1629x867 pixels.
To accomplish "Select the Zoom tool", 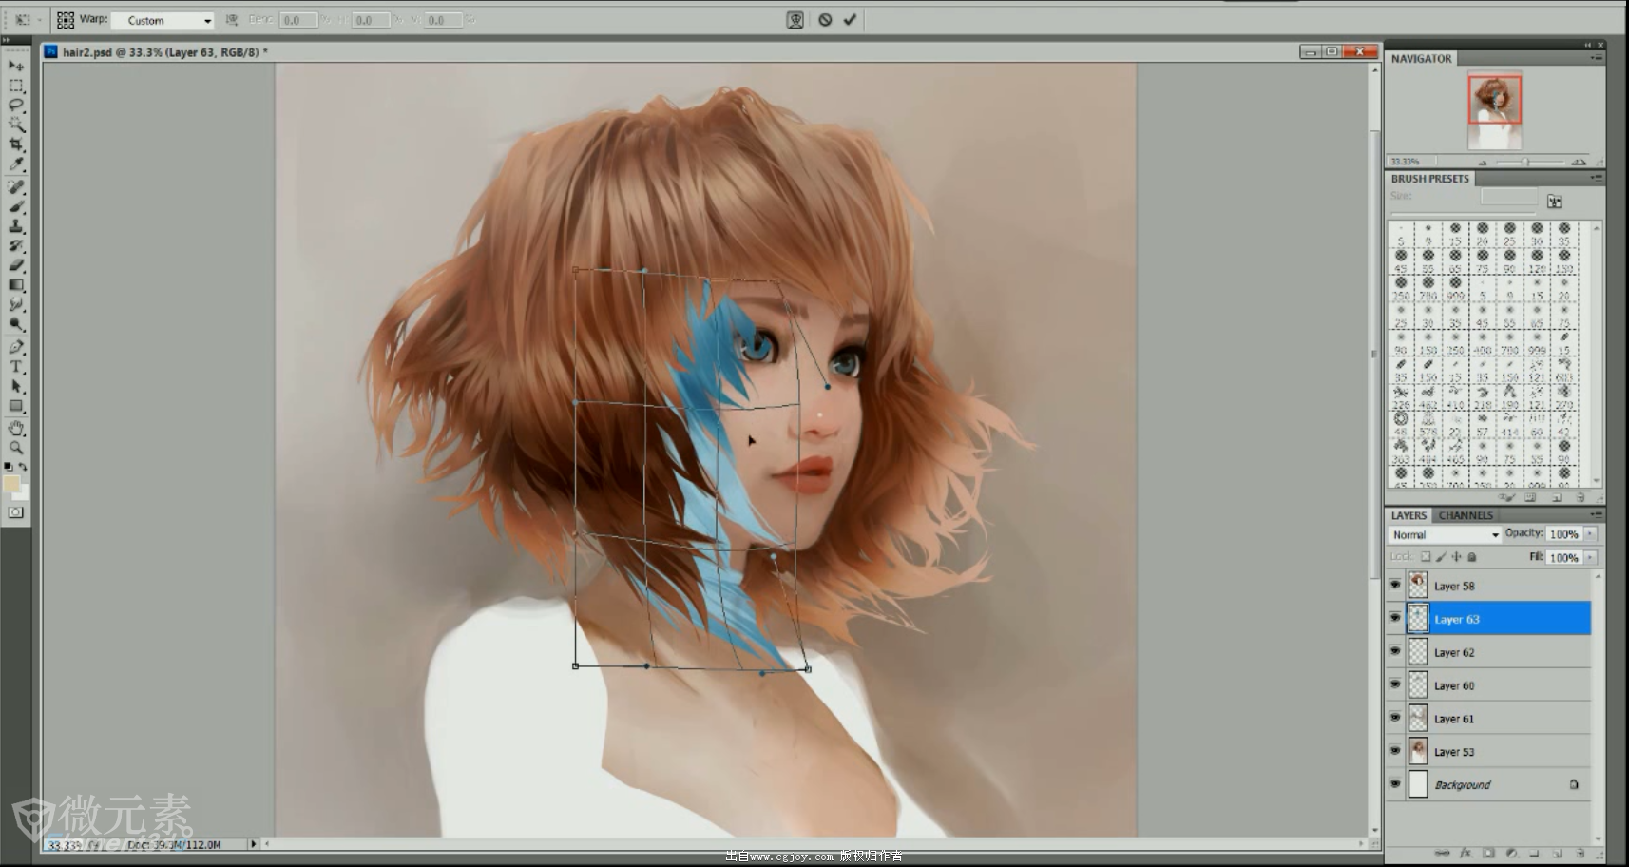I will click(16, 448).
